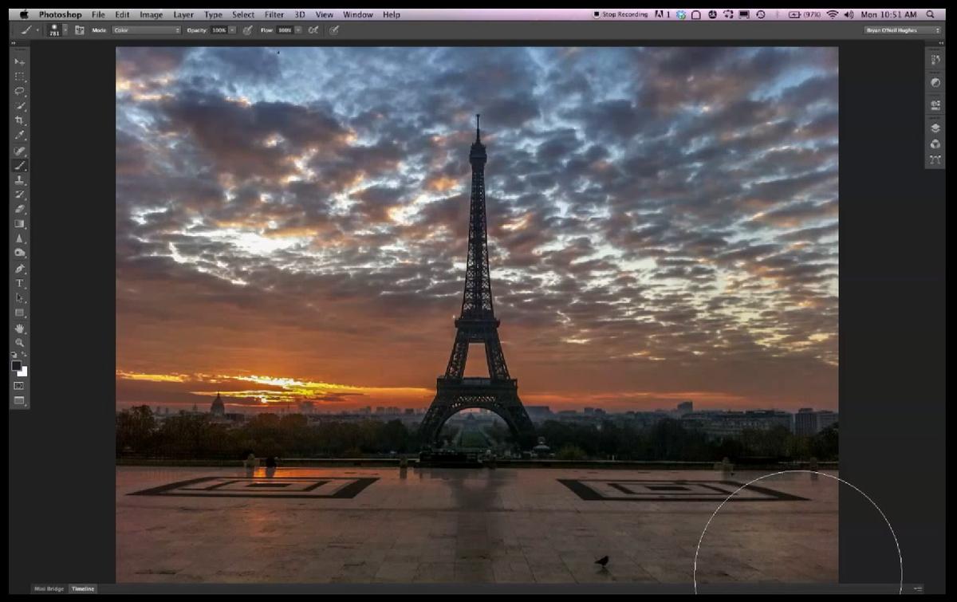Select the Brush tool in toolbox
The height and width of the screenshot is (602, 957).
point(20,165)
